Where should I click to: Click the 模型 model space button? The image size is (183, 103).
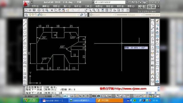pos(94,96)
